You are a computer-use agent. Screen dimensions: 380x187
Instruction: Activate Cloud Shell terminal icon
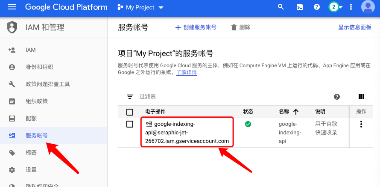300,7
